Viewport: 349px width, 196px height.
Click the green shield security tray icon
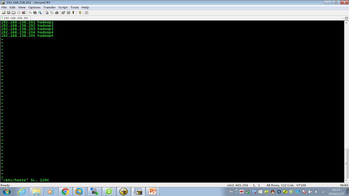coord(291,192)
